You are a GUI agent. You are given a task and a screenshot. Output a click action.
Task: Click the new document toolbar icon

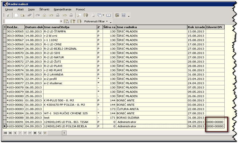pyautogui.click(x=16, y=16)
